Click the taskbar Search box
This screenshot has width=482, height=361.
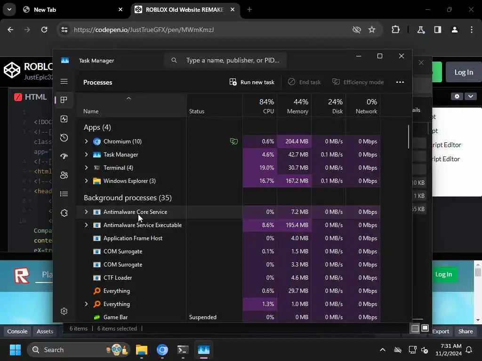(79, 350)
